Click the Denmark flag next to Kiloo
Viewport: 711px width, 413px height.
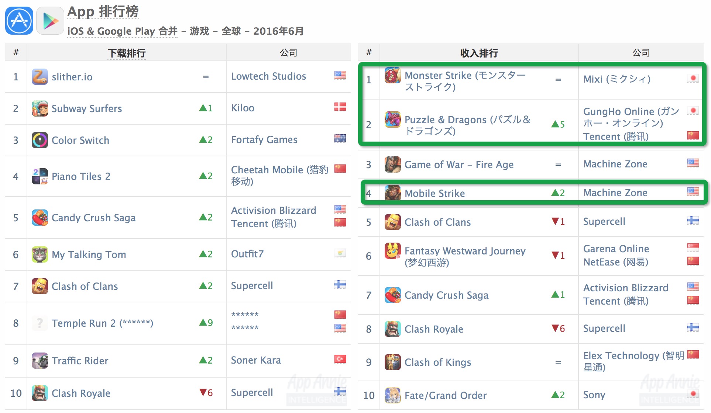point(340,107)
